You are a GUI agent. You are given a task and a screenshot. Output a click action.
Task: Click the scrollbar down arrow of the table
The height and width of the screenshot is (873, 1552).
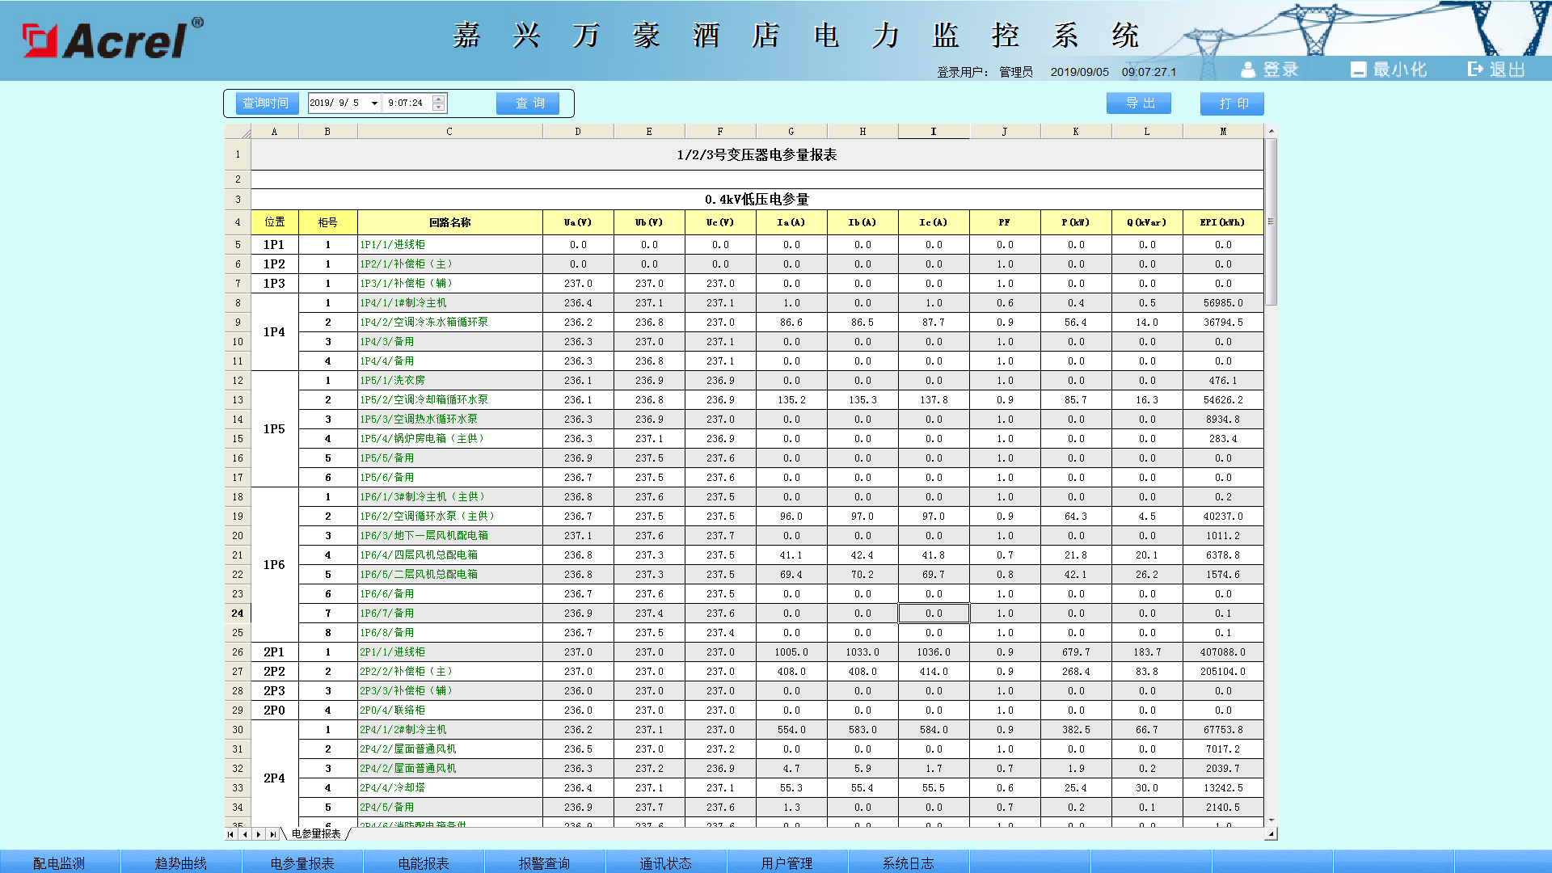tap(1272, 820)
